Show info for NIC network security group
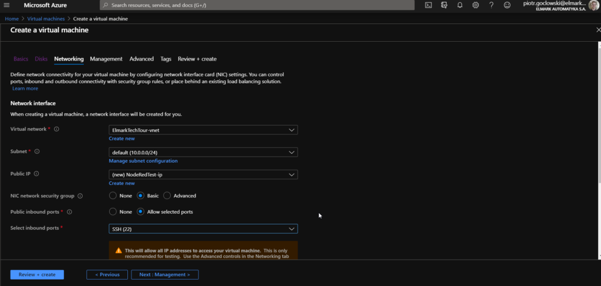Image resolution: width=601 pixels, height=286 pixels. (80, 196)
